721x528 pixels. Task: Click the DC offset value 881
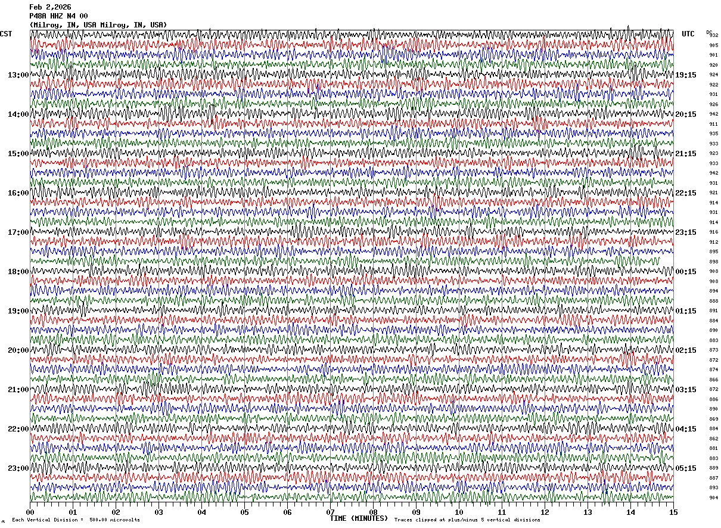pos(713,449)
